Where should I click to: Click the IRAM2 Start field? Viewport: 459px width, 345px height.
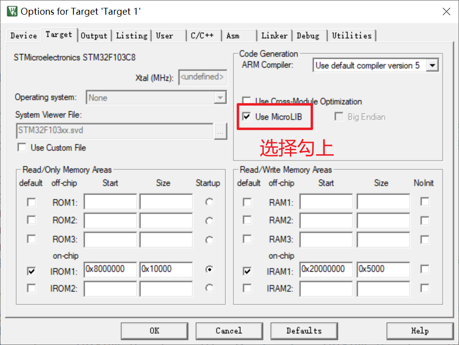click(x=326, y=289)
